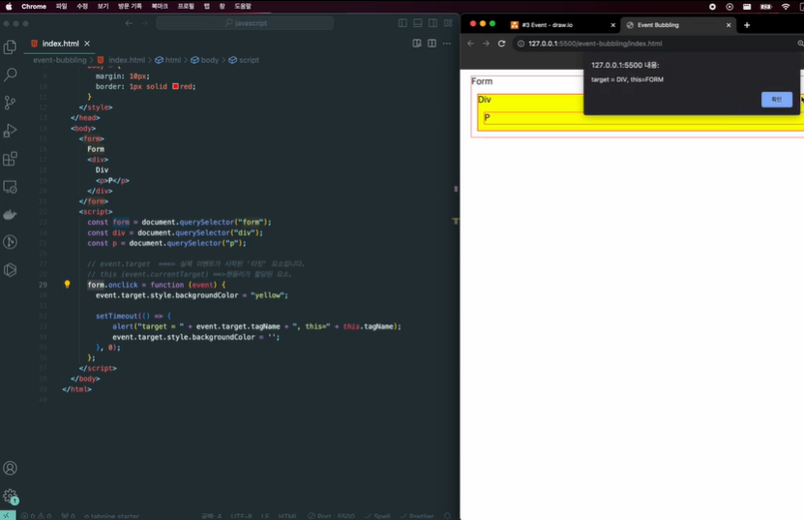The width and height of the screenshot is (804, 520).
Task: Close the index.html editor tab
Action: (x=87, y=44)
